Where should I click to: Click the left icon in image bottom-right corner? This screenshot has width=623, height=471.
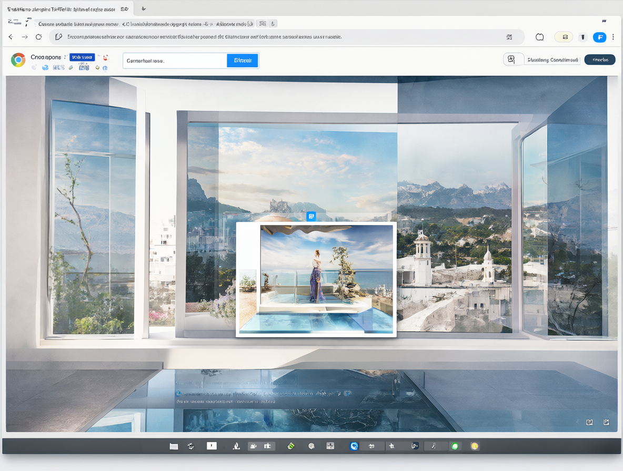tap(590, 422)
